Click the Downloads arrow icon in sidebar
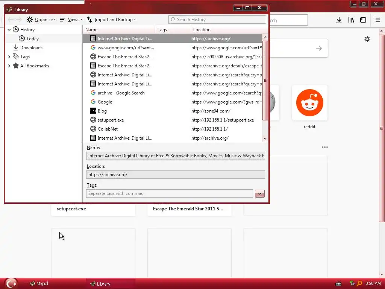385x289 pixels. point(16,47)
